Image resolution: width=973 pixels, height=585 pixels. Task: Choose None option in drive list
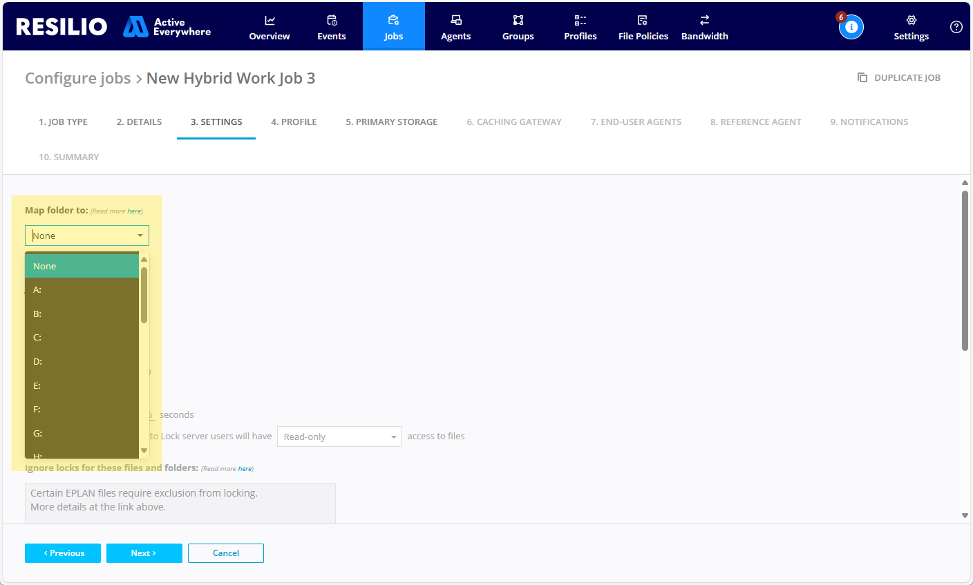(x=82, y=266)
